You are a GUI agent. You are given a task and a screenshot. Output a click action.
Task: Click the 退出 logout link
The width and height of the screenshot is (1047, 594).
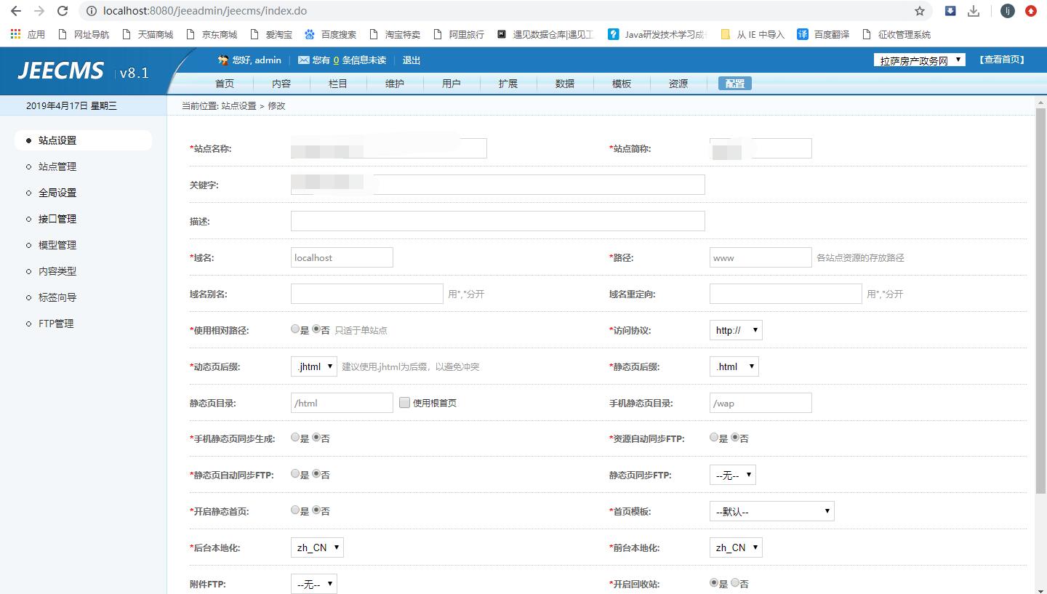411,60
